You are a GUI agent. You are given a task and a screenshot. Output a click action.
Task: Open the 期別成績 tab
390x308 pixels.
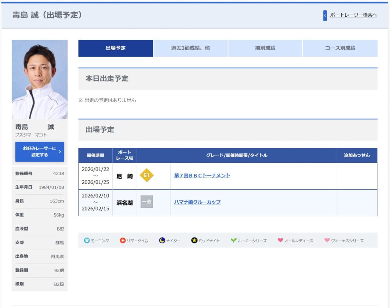click(265, 48)
